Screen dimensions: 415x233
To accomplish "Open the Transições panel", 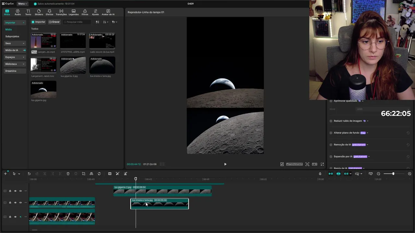I will point(61,12).
